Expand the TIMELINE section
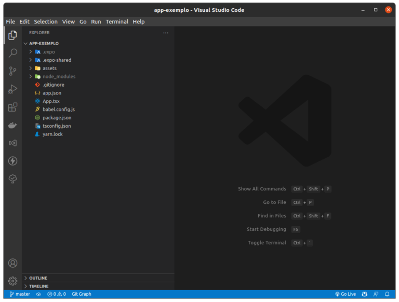399x302 pixels. (x=38, y=286)
